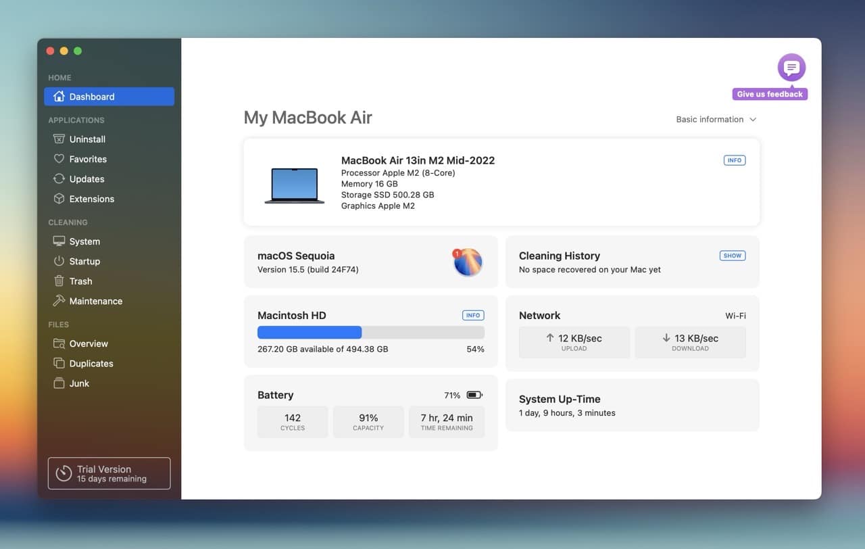This screenshot has width=865, height=549.
Task: Open Overview label under Files
Action: click(89, 343)
